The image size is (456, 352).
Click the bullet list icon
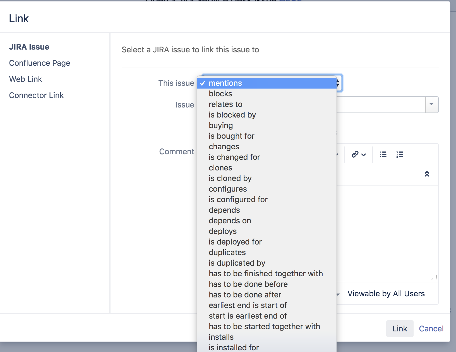[x=383, y=154]
